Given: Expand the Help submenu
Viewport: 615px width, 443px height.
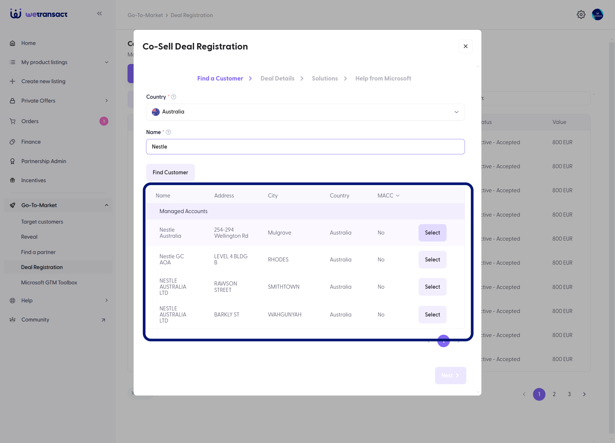Looking at the screenshot, I should tap(107, 301).
